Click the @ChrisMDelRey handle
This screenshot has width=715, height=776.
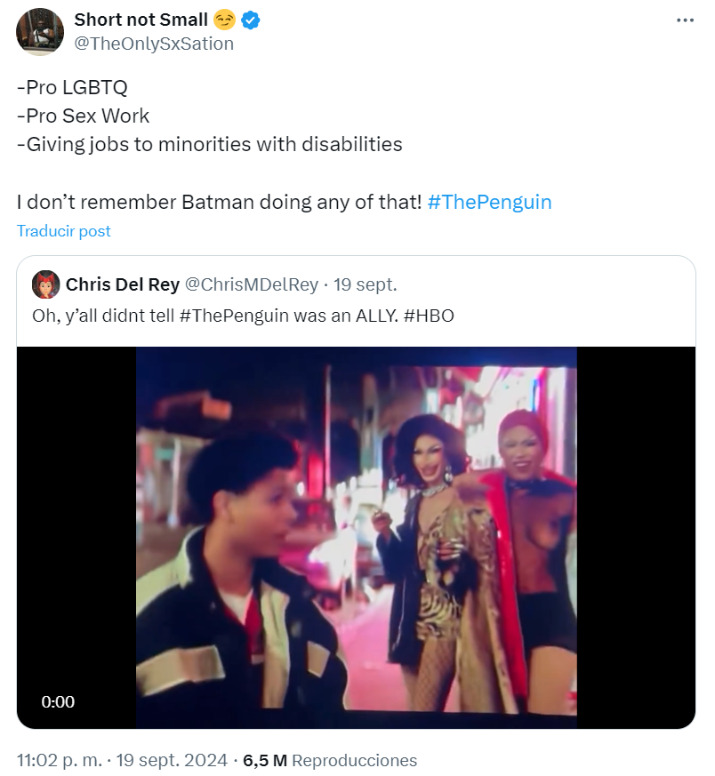(x=251, y=284)
